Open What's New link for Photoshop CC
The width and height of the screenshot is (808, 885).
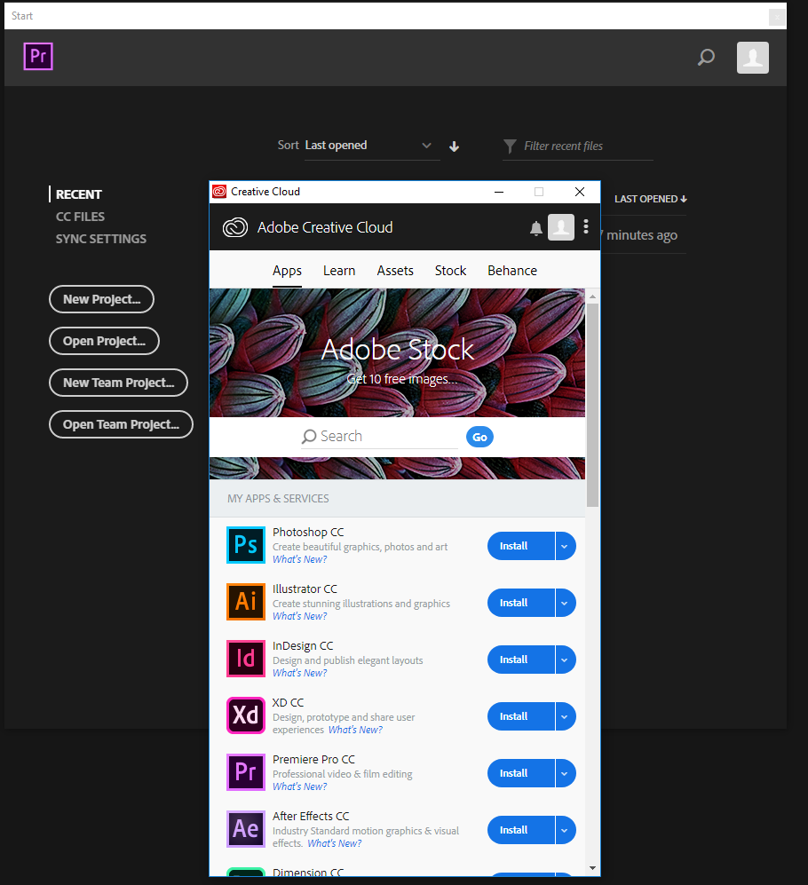tap(300, 559)
